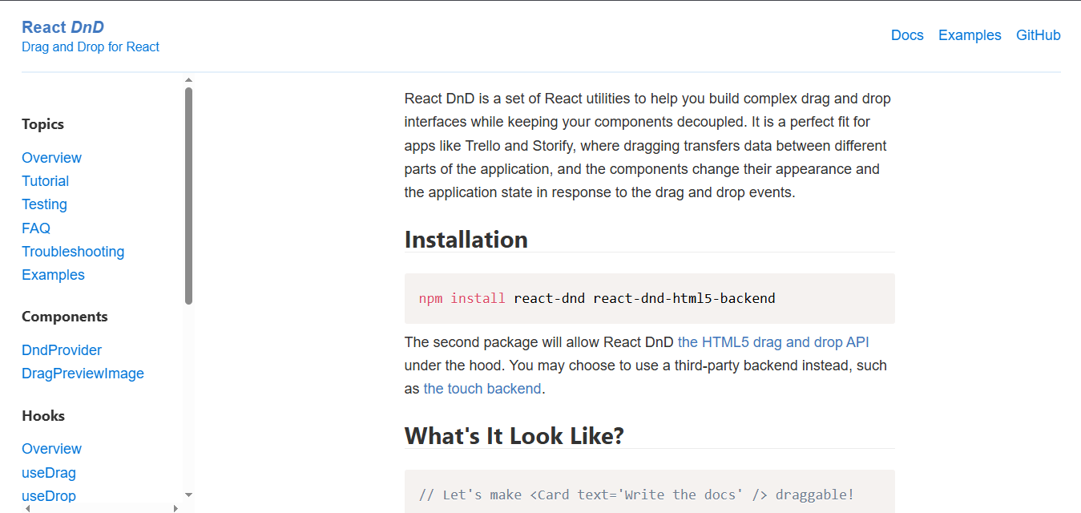Screen dimensions: 1081x513
Task: Open the Tutorial sidebar link
Action: pyautogui.click(x=45, y=181)
